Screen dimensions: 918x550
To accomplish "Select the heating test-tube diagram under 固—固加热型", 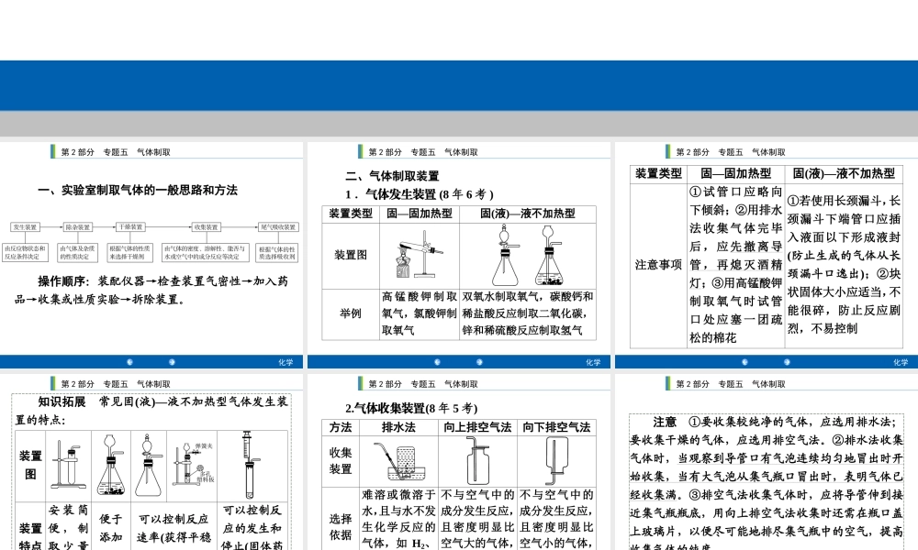I will (416, 257).
